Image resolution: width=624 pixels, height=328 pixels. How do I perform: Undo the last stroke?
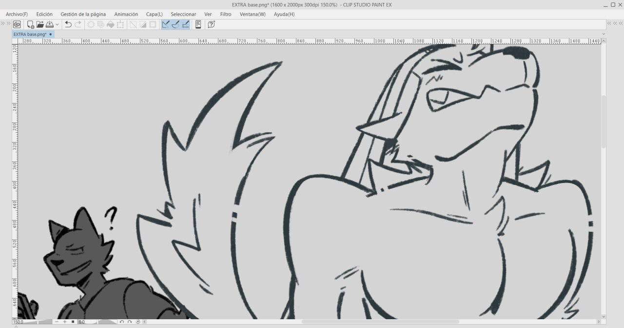tap(68, 24)
